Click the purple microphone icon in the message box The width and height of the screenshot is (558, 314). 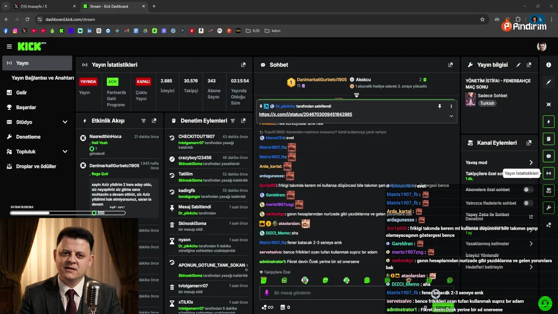click(x=267, y=293)
